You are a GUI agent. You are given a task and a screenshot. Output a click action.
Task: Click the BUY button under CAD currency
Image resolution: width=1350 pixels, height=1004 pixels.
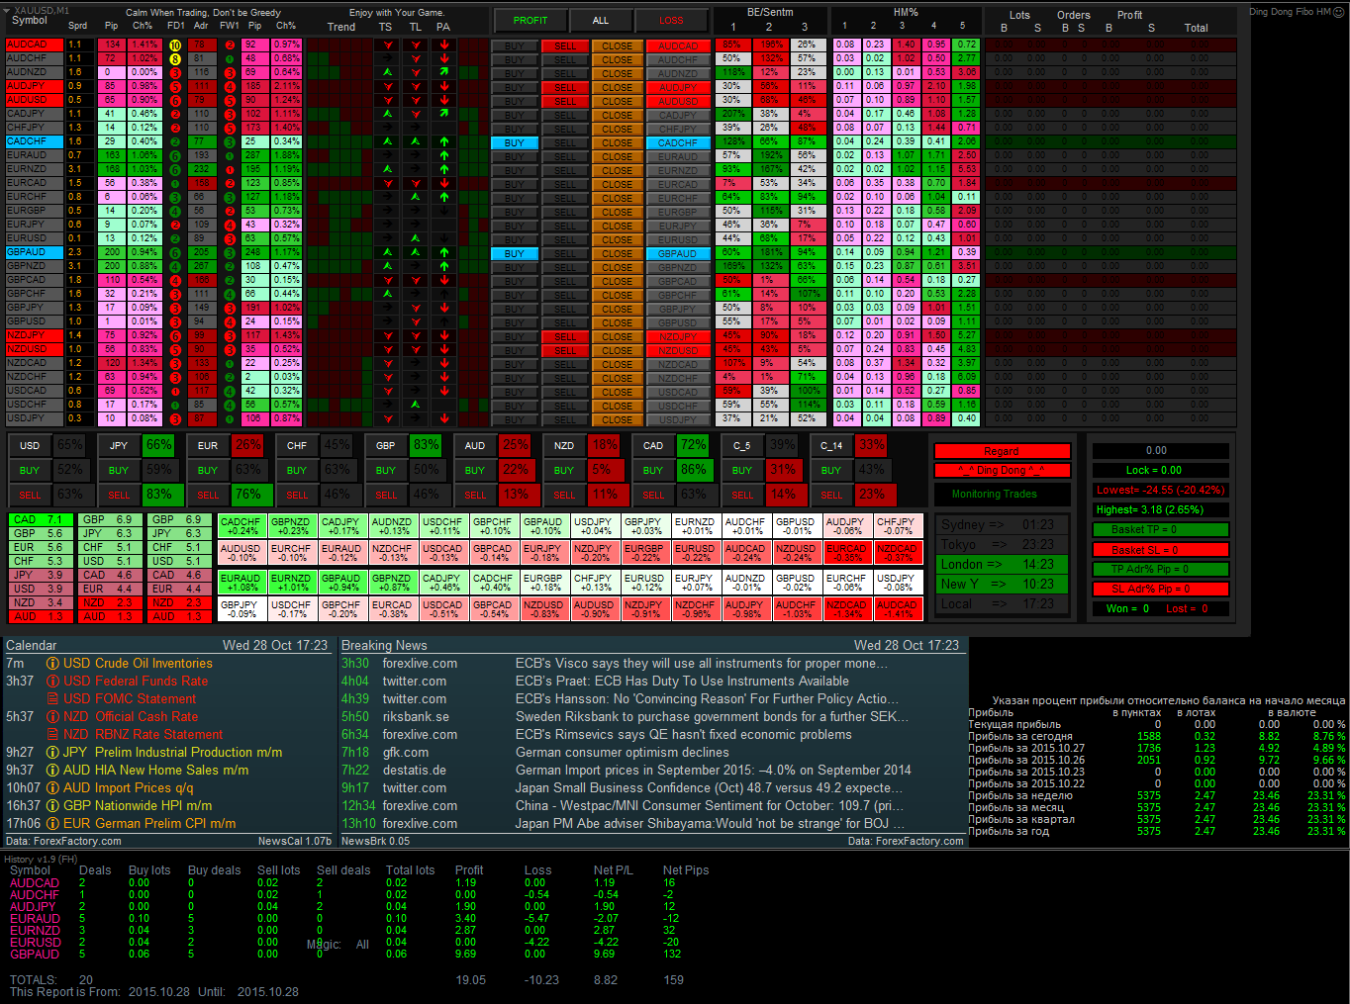653,470
